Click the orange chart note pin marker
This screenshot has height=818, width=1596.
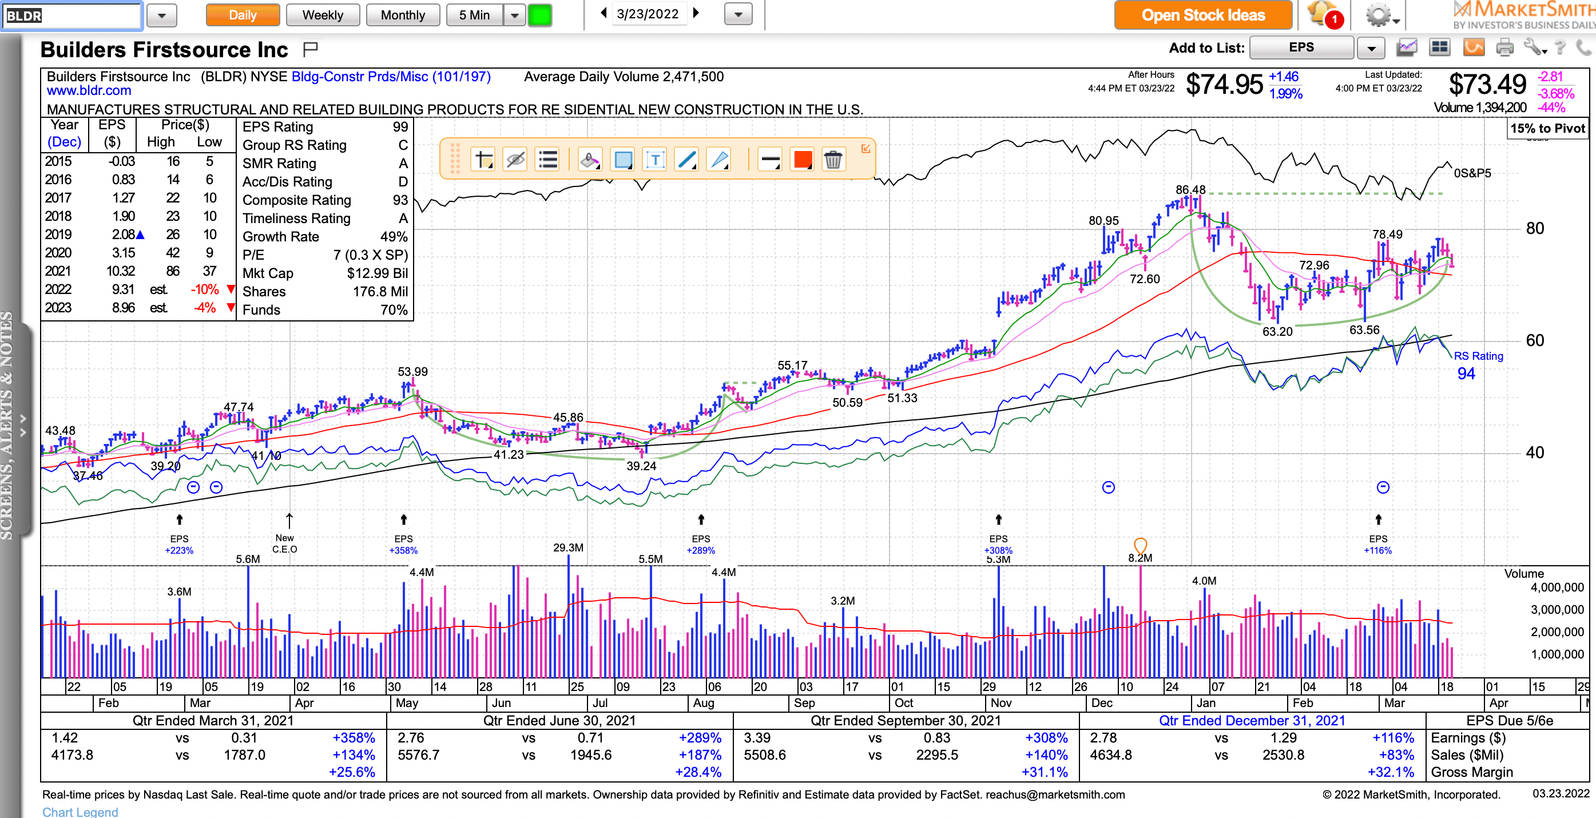click(1140, 545)
